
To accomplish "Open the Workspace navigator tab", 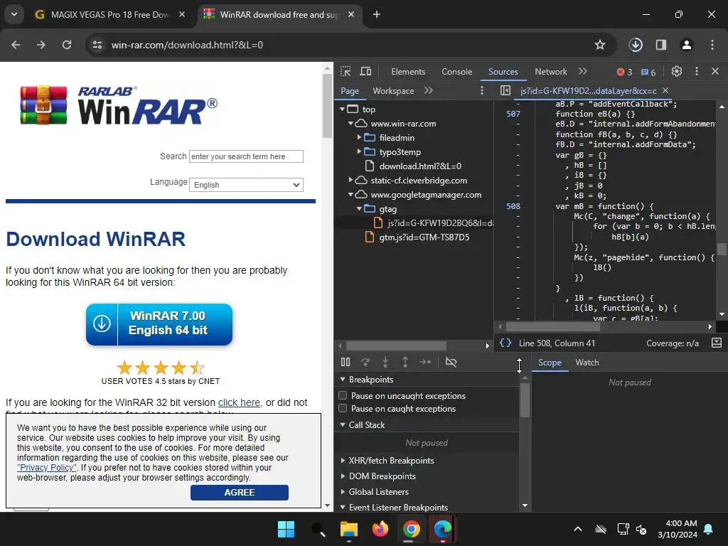I will [393, 90].
